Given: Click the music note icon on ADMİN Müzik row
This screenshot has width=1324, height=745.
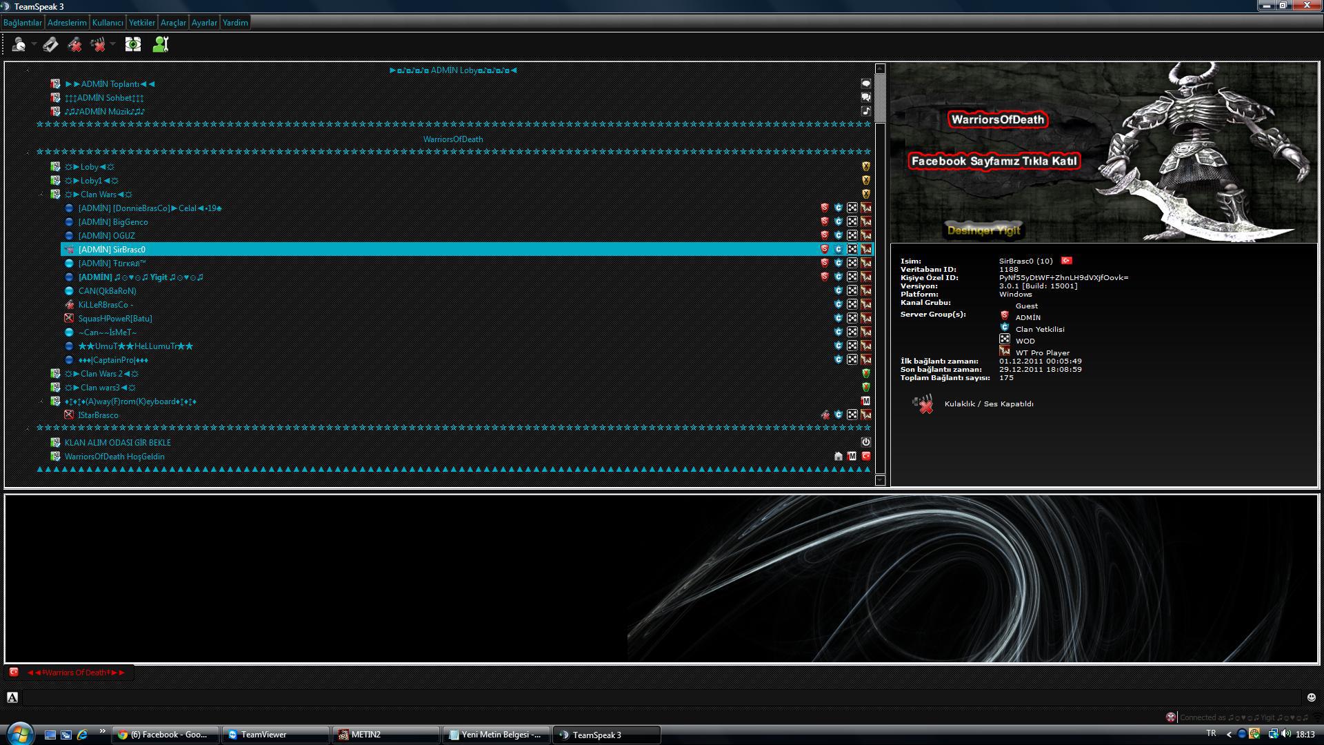Looking at the screenshot, I should 866,112.
